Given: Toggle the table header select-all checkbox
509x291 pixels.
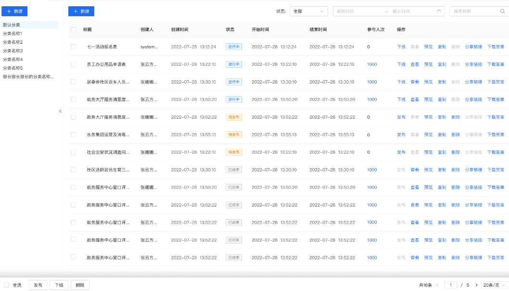Looking at the screenshot, I should (x=73, y=29).
